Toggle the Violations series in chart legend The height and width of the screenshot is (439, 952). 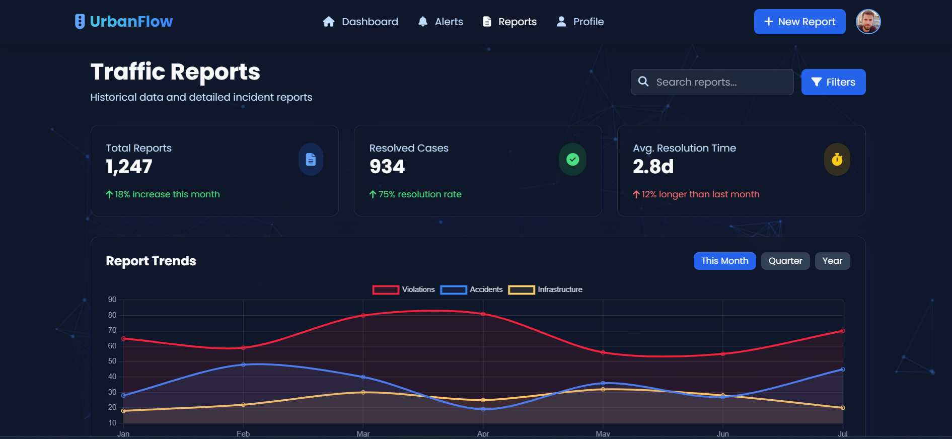pos(418,289)
